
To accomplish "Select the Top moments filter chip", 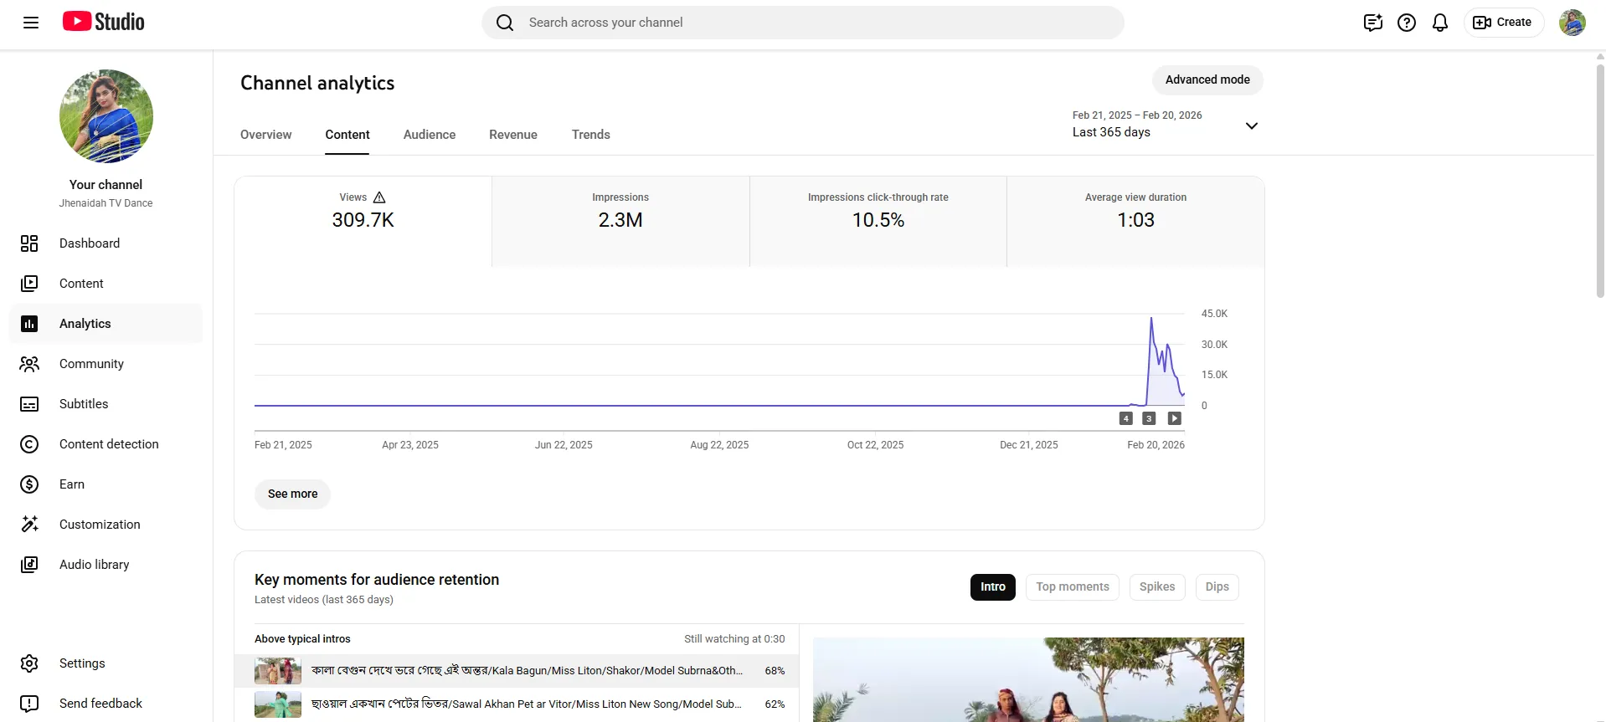I will (x=1073, y=587).
